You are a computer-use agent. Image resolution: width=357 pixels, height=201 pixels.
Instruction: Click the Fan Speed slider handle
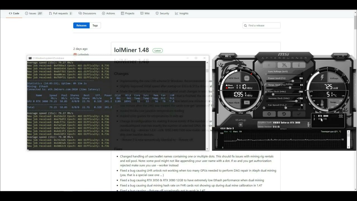(x=285, y=108)
